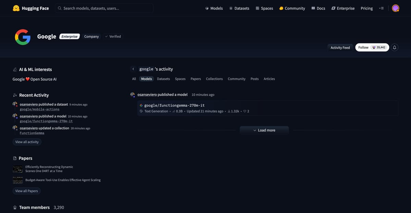411x213 pixels.
Task: Open the google/mobile-actions dataset link
Action: pyautogui.click(x=39, y=109)
